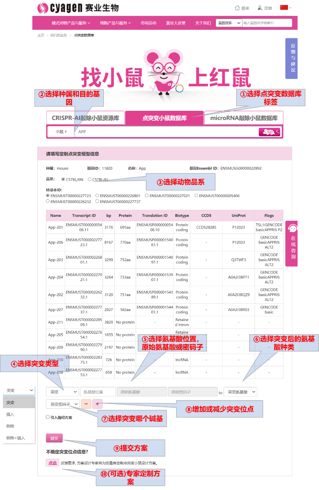The image size is (319, 490).
Task: Select transcript ENSMUST00000227021 radio button
Action: (147, 195)
